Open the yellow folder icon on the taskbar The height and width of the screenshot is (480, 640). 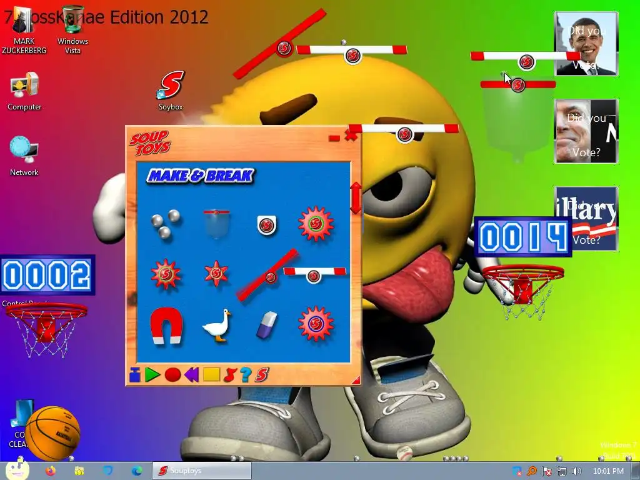click(x=79, y=471)
